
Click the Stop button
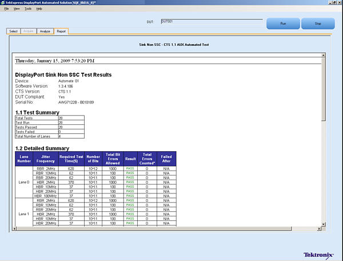point(318,23)
